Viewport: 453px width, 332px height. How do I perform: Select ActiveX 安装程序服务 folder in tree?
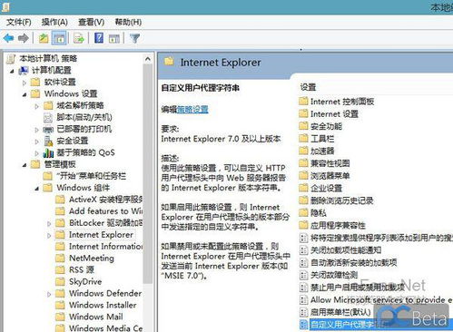pos(99,200)
